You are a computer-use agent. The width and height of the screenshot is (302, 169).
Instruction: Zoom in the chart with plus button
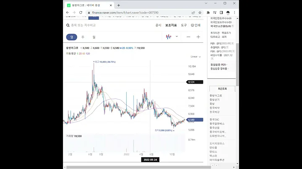pyautogui.click(x=198, y=37)
